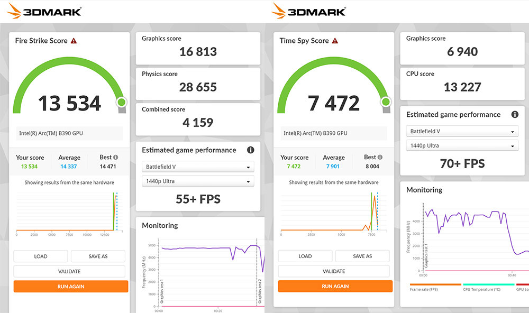Click the info icon next to Best in Fire Strike panel
Screen dimensions: 529x313
[x=116, y=157]
